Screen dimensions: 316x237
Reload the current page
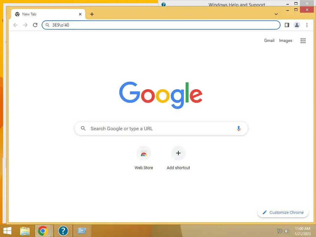[35, 25]
